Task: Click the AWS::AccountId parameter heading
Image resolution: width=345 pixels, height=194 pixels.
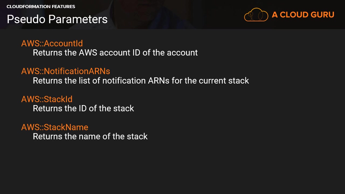Action: pyautogui.click(x=52, y=43)
